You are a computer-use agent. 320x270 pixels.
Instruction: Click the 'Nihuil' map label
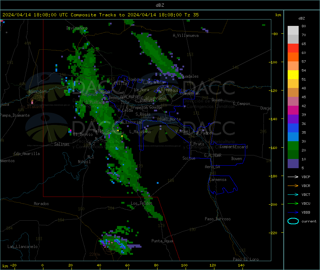[84, 162]
